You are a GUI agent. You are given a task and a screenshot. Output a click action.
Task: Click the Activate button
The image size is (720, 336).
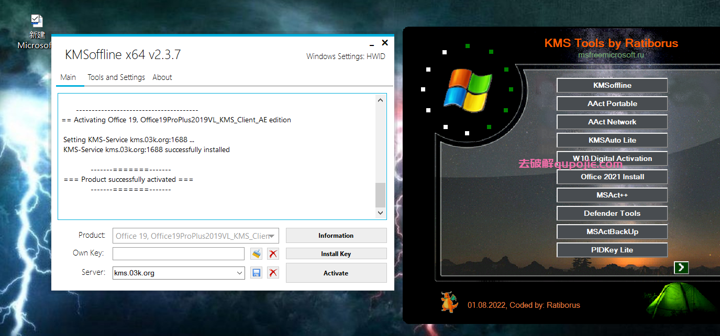pyautogui.click(x=336, y=273)
